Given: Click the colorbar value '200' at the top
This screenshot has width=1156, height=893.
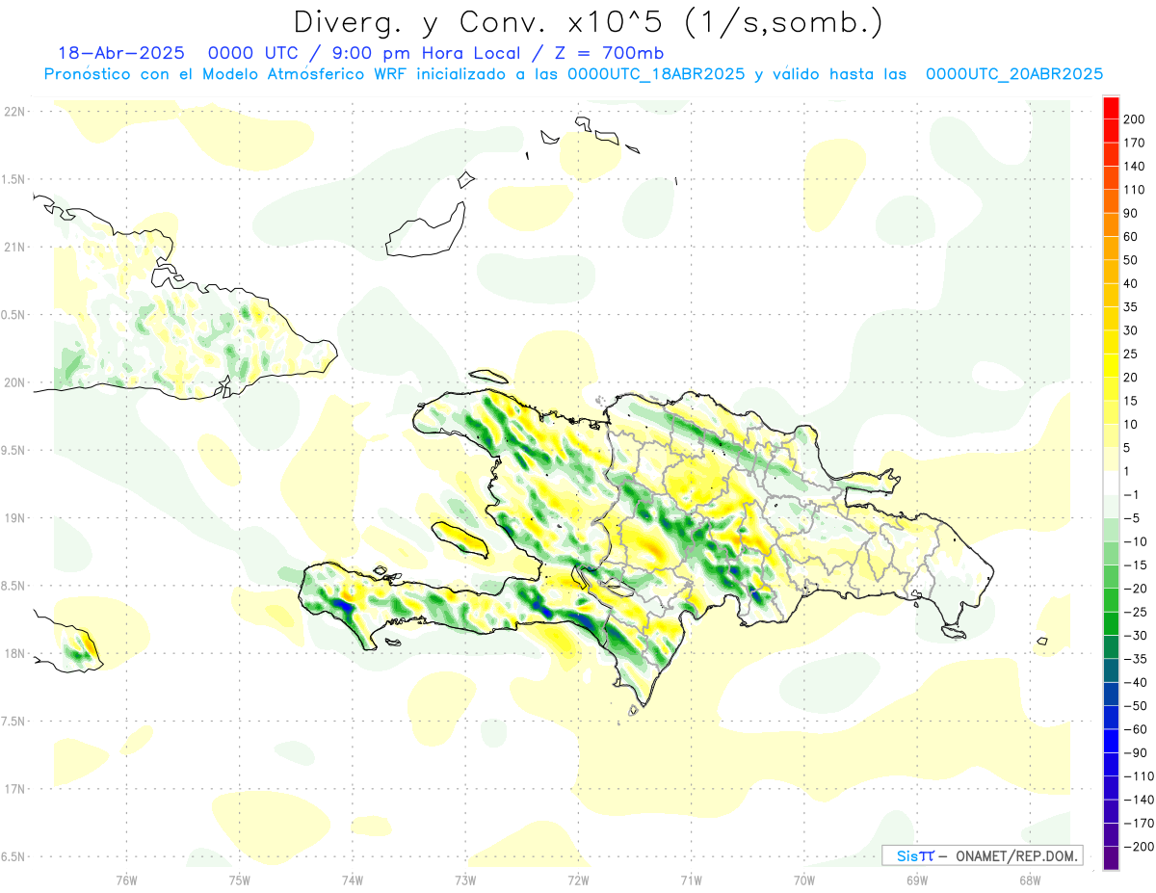Looking at the screenshot, I should [1135, 118].
